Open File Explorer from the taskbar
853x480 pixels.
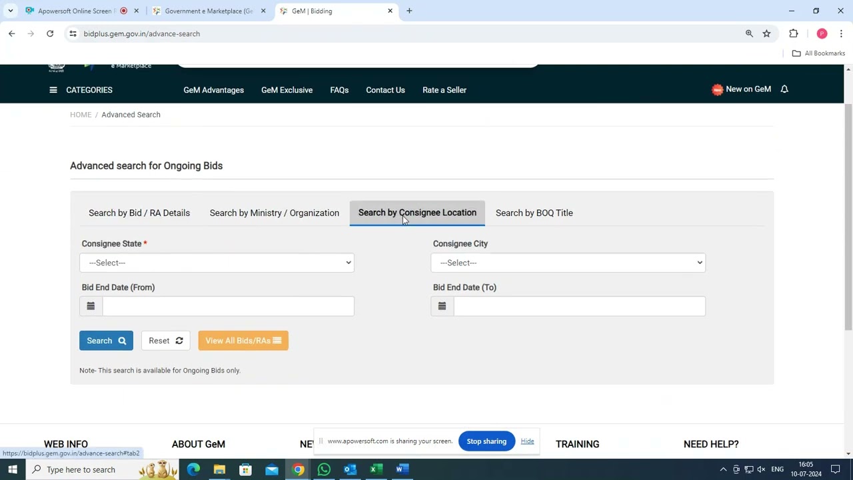(219, 469)
